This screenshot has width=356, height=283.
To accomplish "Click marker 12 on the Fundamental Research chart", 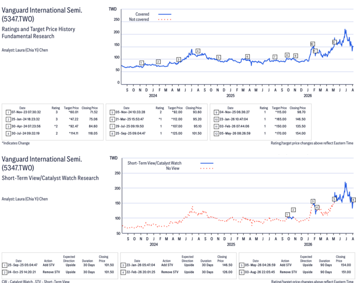I will click(334, 42).
